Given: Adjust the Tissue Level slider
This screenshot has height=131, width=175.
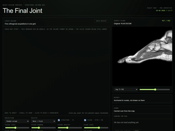Looking at the screenshot, I should pos(17,128).
